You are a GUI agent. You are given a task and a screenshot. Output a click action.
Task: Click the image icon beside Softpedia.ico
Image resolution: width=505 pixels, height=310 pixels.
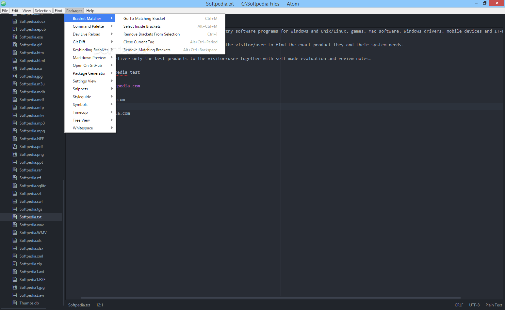(x=15, y=68)
